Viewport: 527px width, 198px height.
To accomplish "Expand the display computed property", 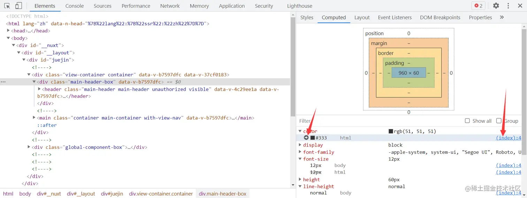I will coord(300,145).
